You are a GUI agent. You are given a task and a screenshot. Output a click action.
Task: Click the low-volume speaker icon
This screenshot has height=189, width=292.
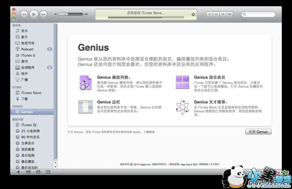tap(55, 14)
